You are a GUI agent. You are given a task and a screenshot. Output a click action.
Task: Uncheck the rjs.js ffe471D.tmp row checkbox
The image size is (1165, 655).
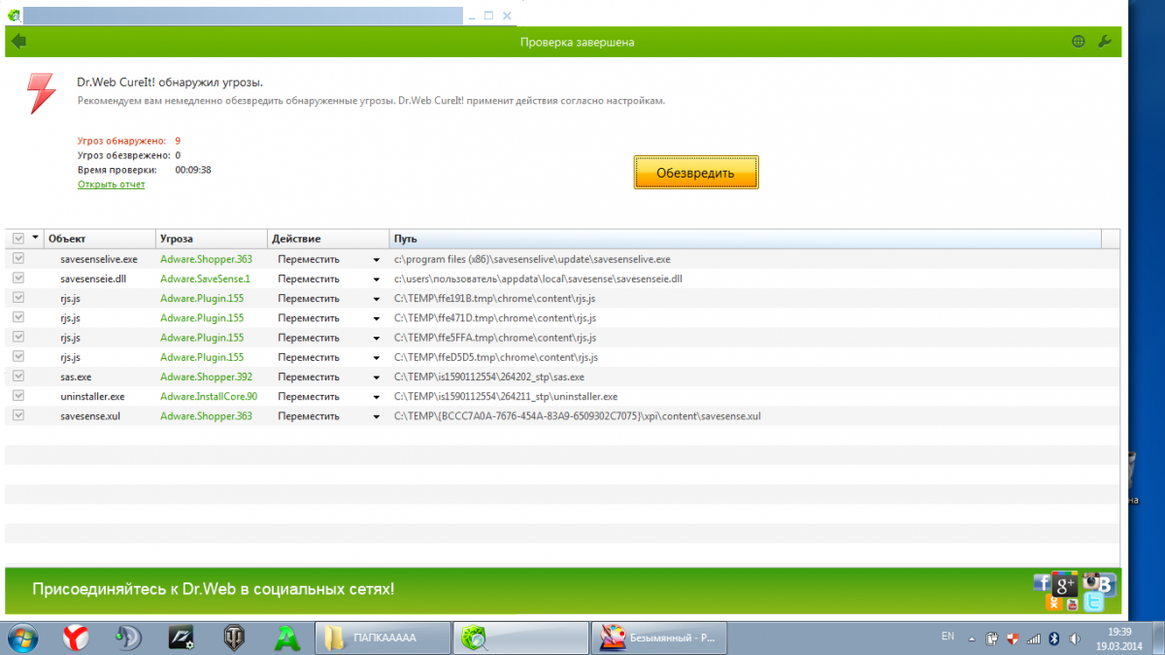point(17,317)
